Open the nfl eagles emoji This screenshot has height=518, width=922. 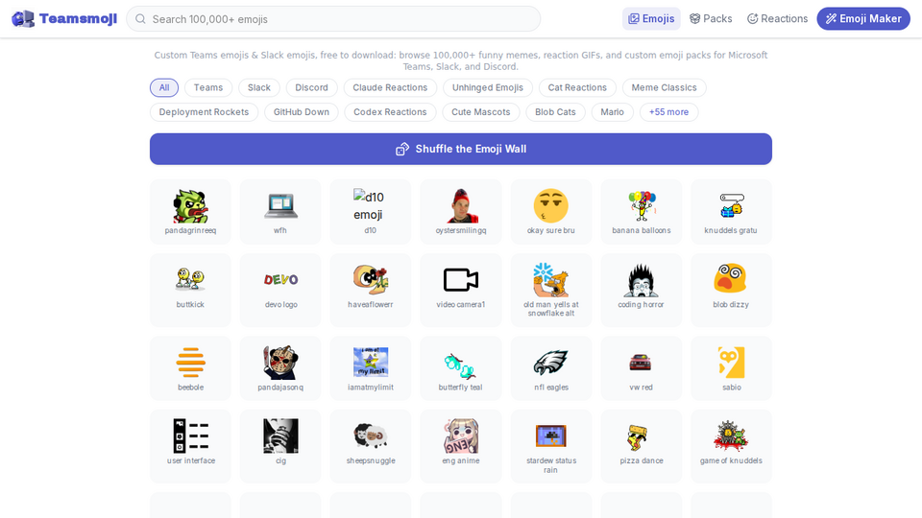pos(551,368)
